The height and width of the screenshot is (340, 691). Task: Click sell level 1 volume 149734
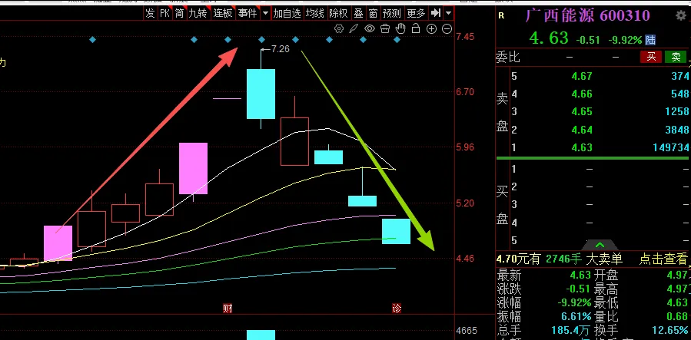671,147
